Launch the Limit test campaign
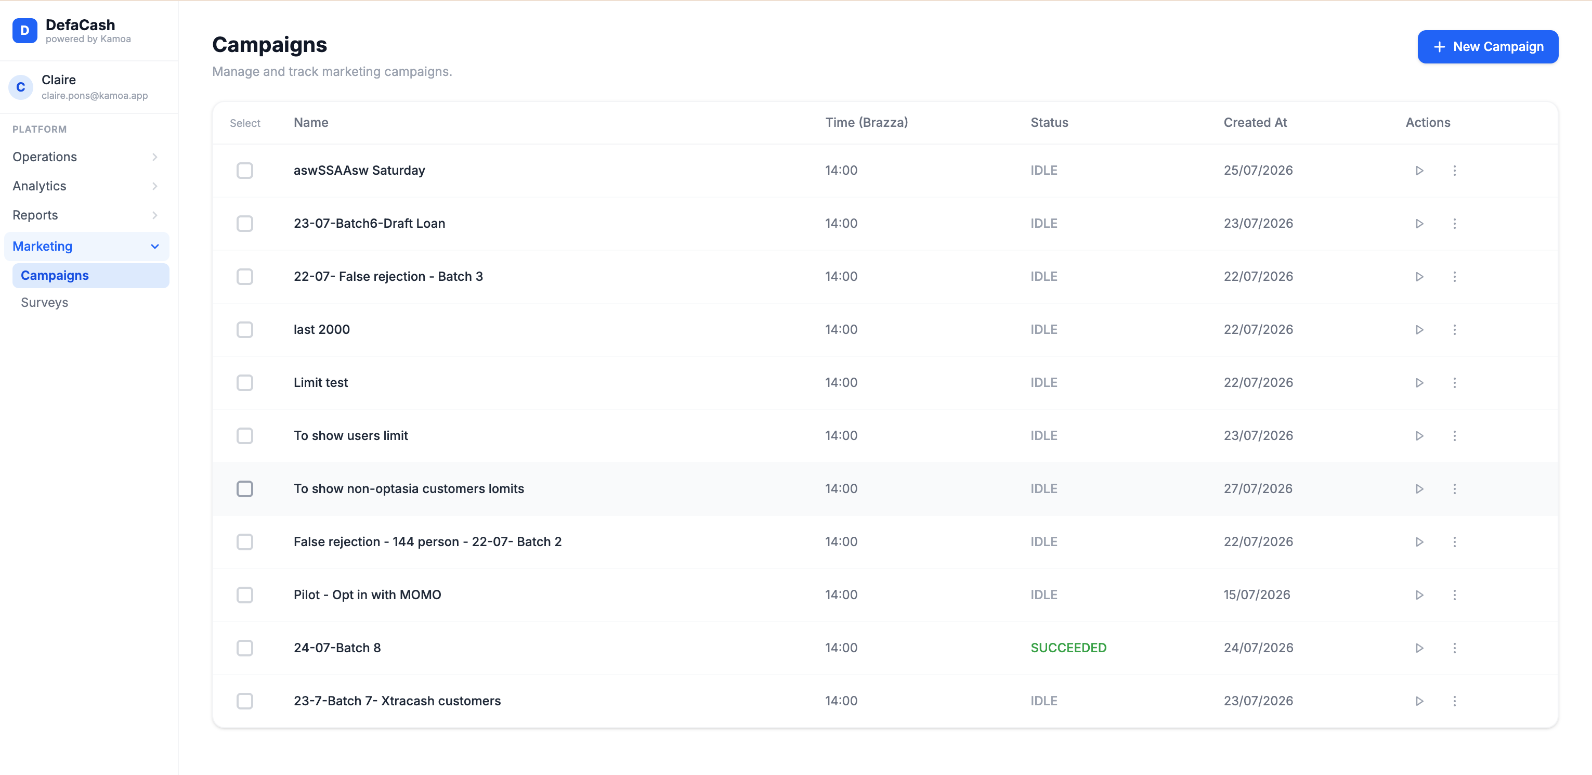This screenshot has height=775, width=1592. (1419, 383)
